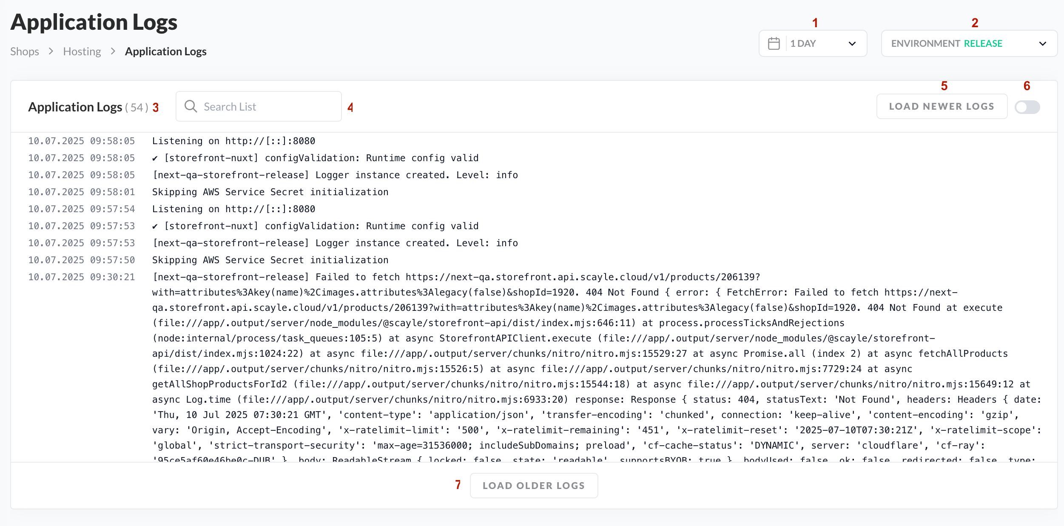Open the Hosting breadcrumb link

[x=82, y=51]
